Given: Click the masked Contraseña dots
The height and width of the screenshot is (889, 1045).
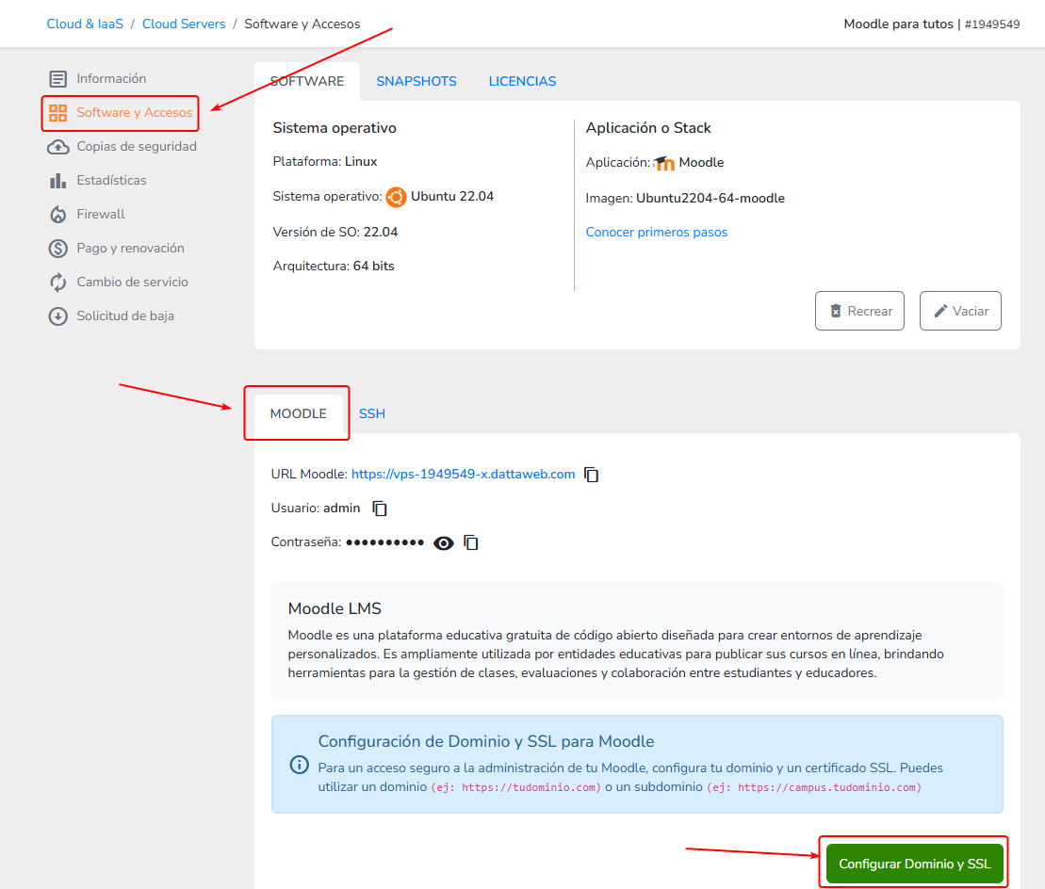Looking at the screenshot, I should click(385, 542).
